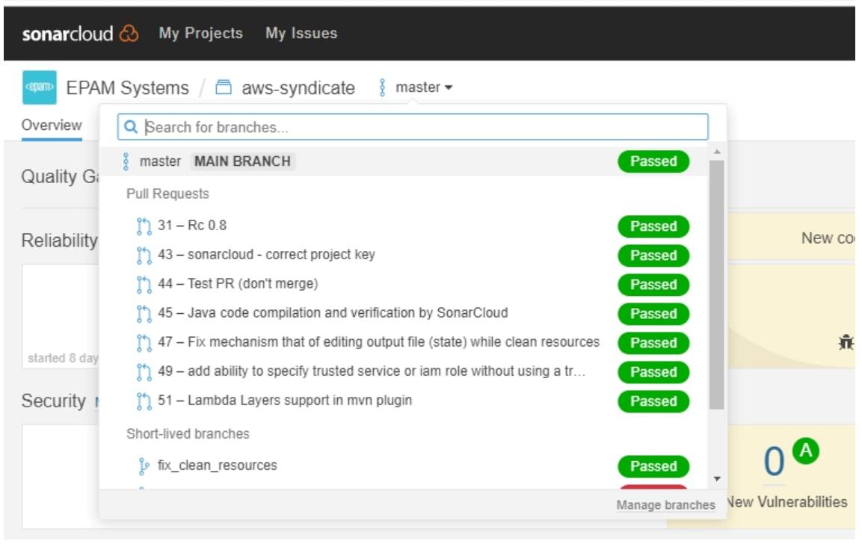Screen dimensions: 862x547
Task: Click the SonarCloud logo
Action: (80, 34)
